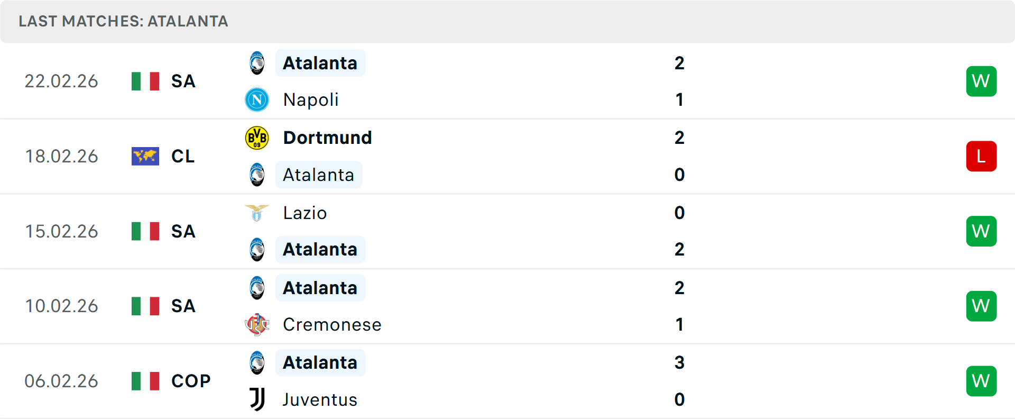
Task: Click Atalanta crest in the Napoli match
Action: coord(257,63)
